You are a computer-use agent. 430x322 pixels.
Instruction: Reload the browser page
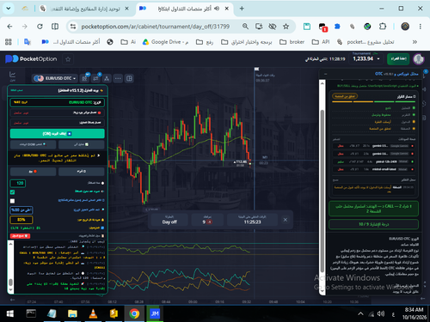(40, 27)
